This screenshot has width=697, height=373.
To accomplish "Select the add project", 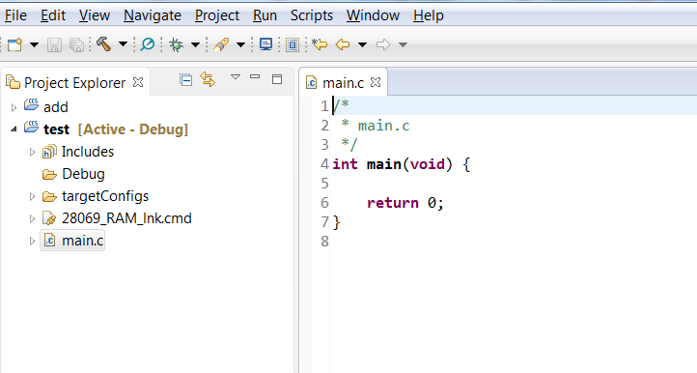I will (56, 107).
